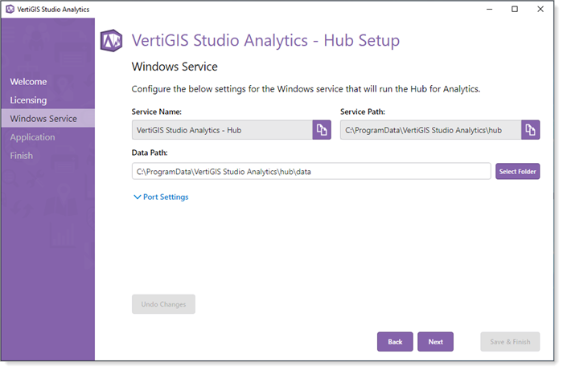Click the Service Name field
Screen dimensions: 563x370
(222, 130)
